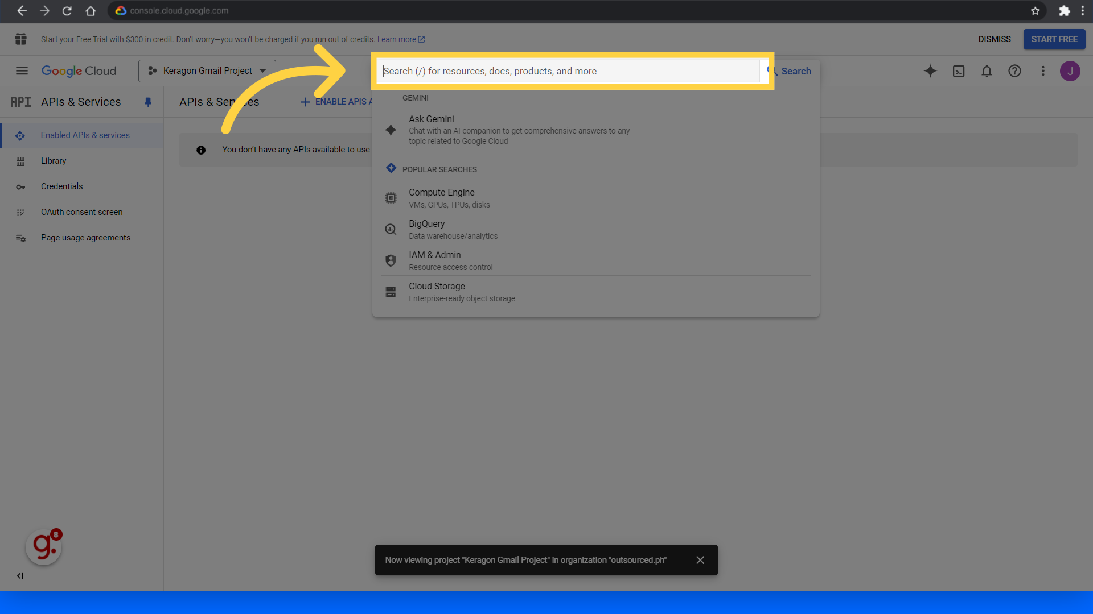
Task: Click the Cloud Storage disk icon
Action: pos(391,292)
